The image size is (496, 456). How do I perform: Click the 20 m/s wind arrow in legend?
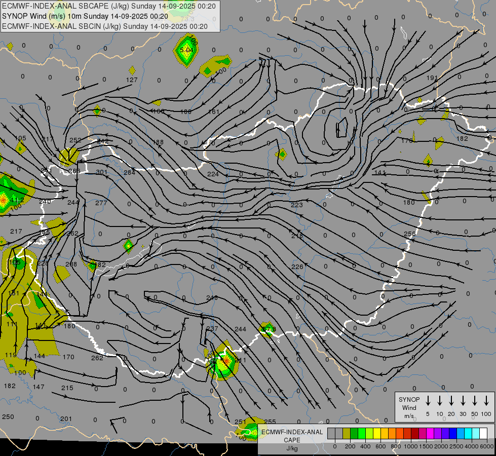451,401
